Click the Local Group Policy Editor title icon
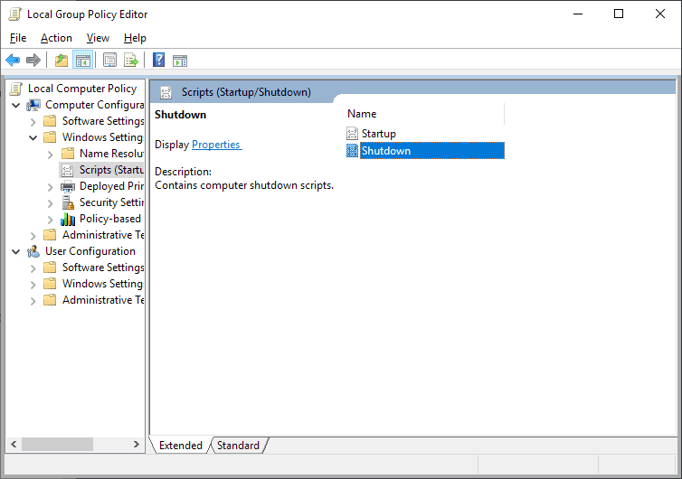Image resolution: width=682 pixels, height=479 pixels. coord(14,14)
